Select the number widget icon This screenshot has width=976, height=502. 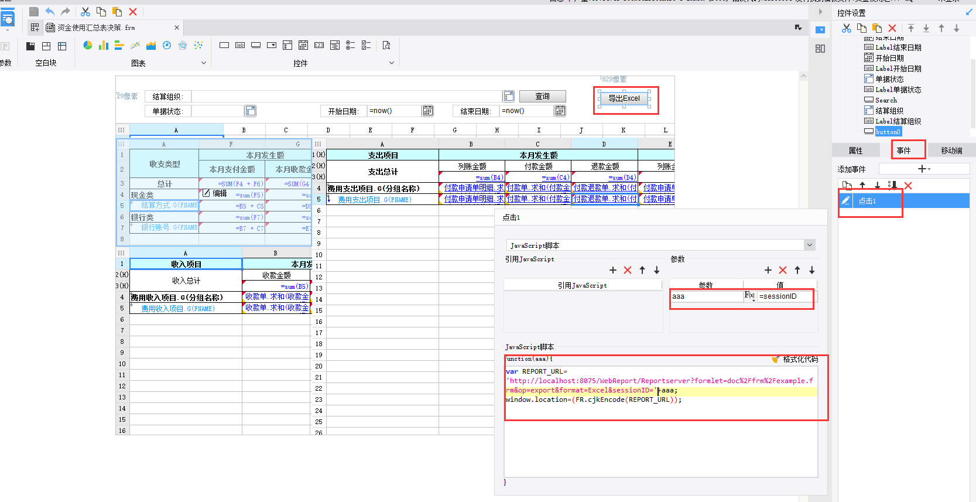[319, 45]
